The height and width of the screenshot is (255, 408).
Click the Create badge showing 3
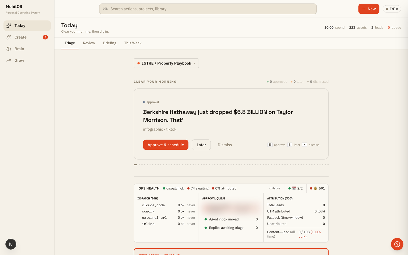click(x=45, y=37)
